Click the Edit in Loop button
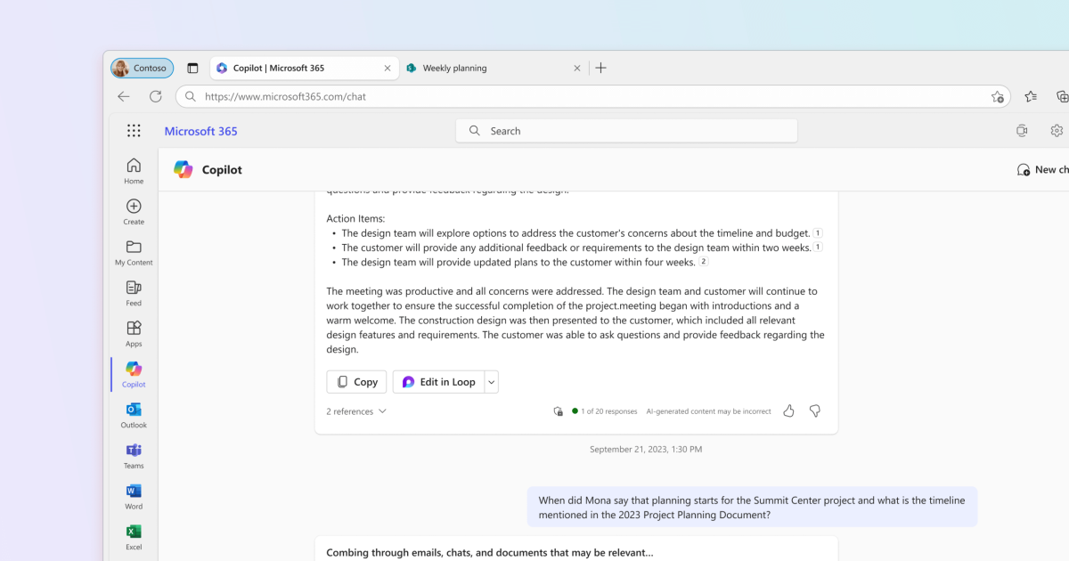This screenshot has height=561, width=1069. coord(438,382)
